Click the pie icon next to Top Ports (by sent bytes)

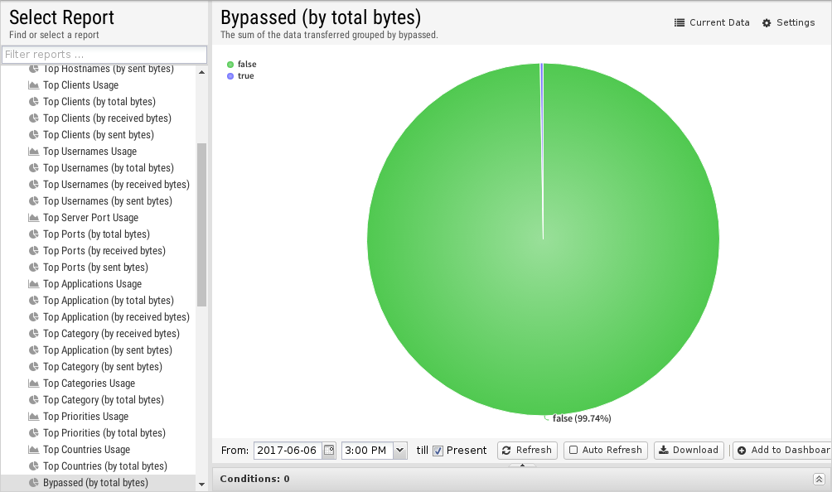pos(34,268)
